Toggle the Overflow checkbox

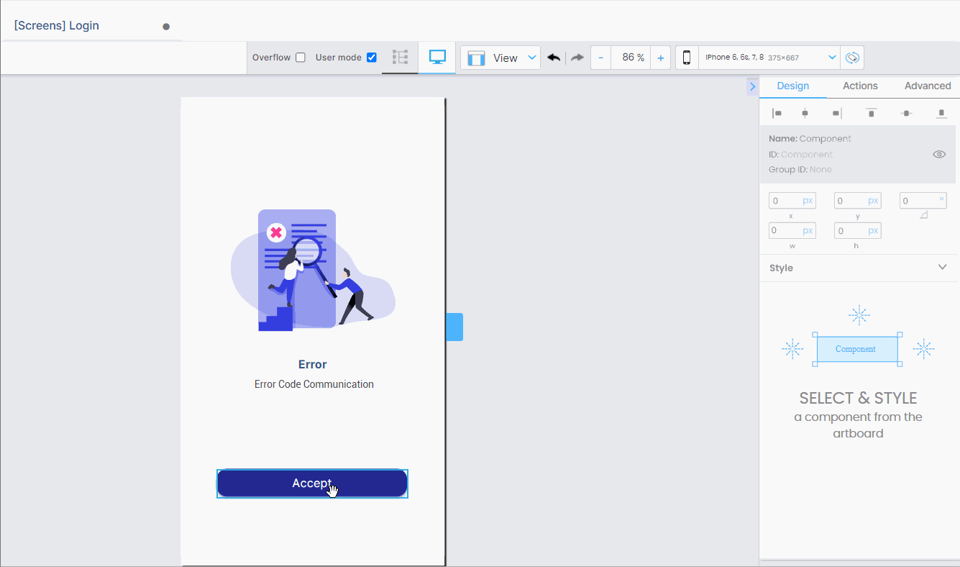(x=301, y=58)
